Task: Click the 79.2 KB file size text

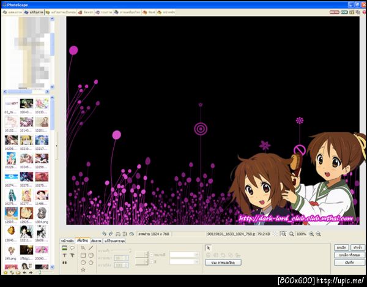Action: (x=264, y=234)
